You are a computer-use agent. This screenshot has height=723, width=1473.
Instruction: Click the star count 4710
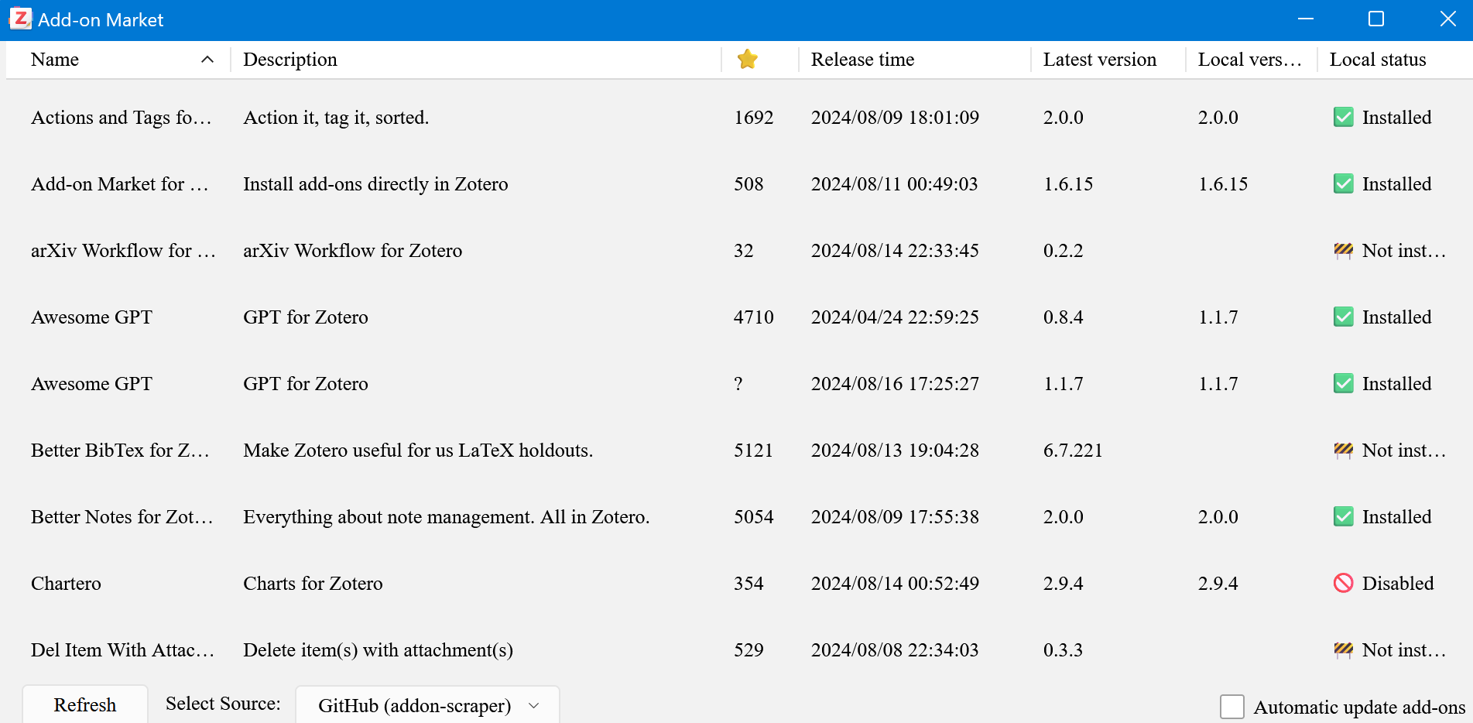(x=754, y=317)
